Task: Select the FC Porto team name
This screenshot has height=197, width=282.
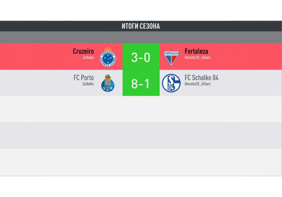Action: pyautogui.click(x=83, y=78)
